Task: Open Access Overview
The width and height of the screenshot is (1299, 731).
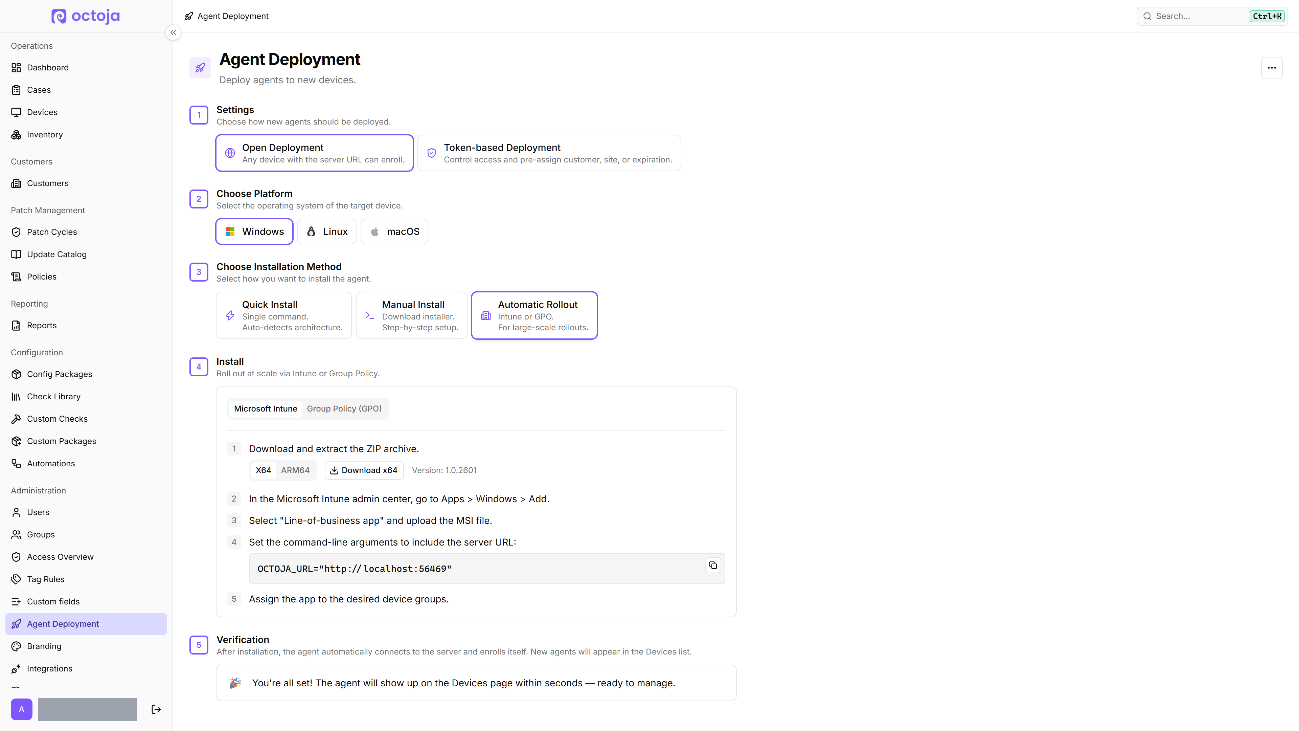Action: click(86, 557)
